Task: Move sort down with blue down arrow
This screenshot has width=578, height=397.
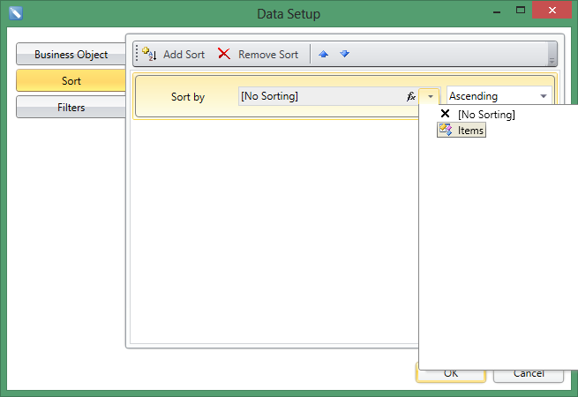Action: 345,54
